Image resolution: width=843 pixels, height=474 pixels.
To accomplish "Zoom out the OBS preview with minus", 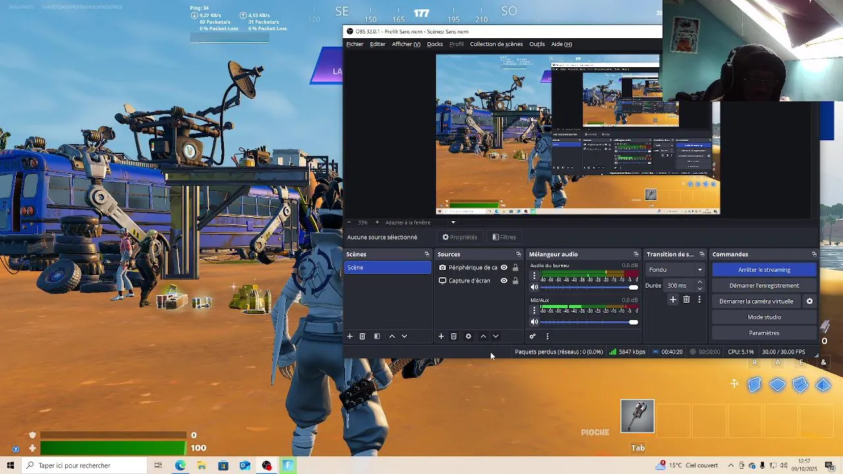I will (349, 223).
